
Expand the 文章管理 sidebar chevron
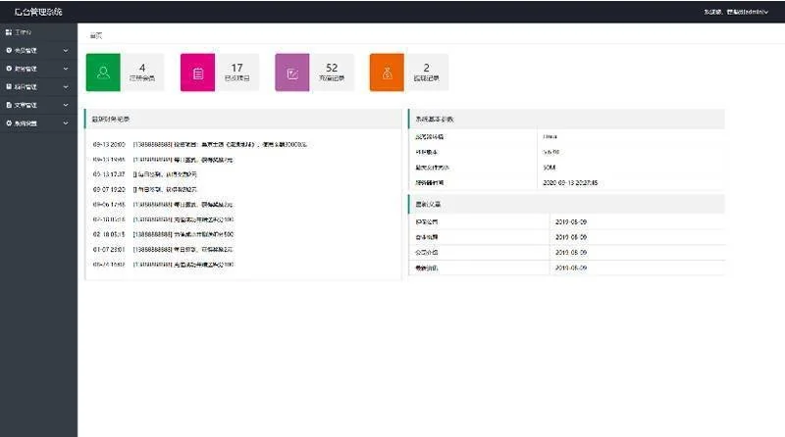point(66,104)
